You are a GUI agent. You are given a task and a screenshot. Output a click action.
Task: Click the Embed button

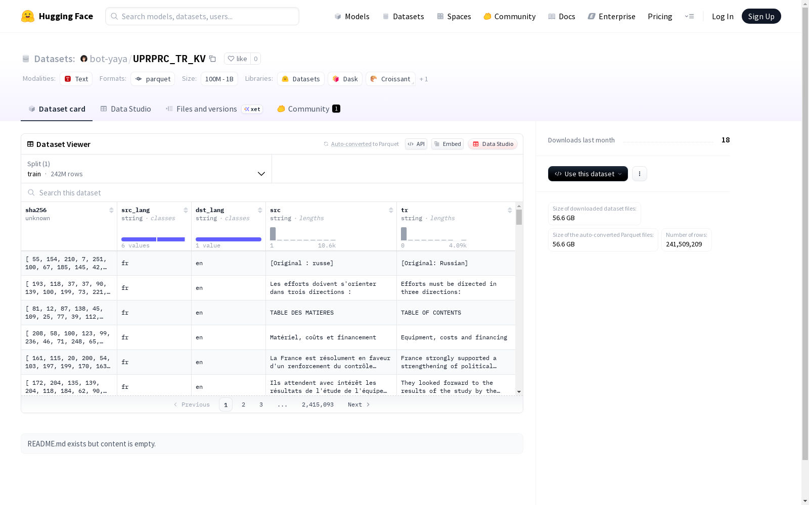(x=447, y=144)
